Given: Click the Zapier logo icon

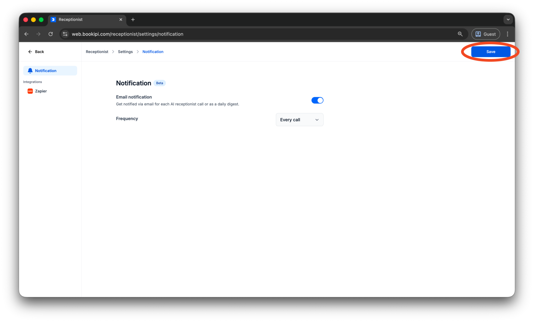Looking at the screenshot, I should [30, 91].
